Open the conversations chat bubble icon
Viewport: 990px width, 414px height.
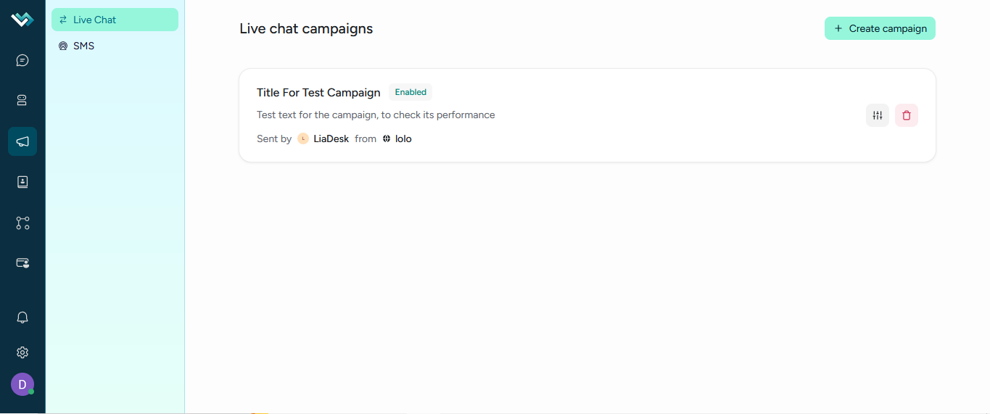(x=22, y=60)
